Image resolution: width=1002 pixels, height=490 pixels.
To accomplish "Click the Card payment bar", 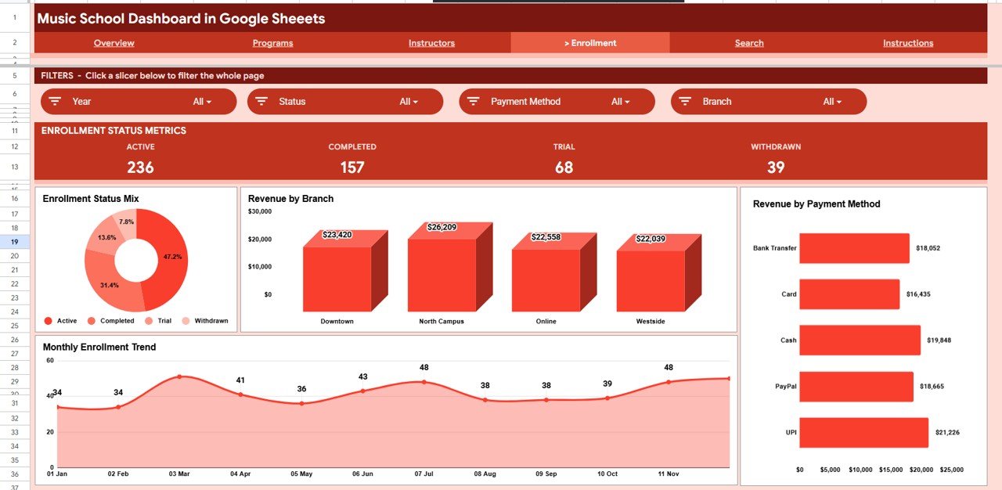I will [849, 294].
